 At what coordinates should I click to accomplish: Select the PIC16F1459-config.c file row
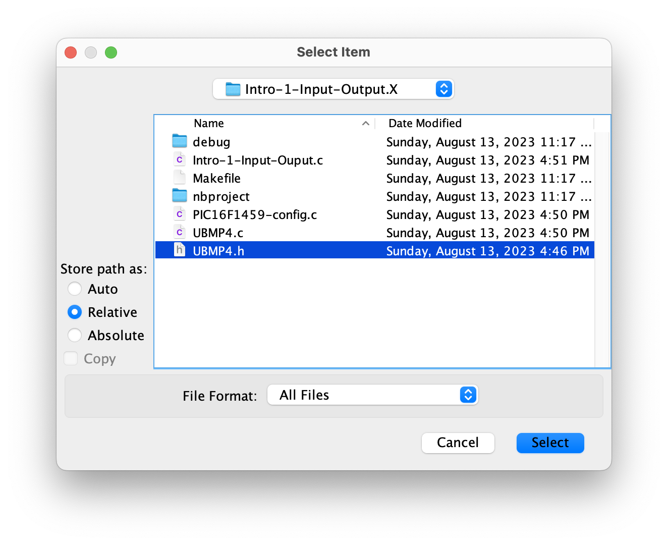point(303,214)
